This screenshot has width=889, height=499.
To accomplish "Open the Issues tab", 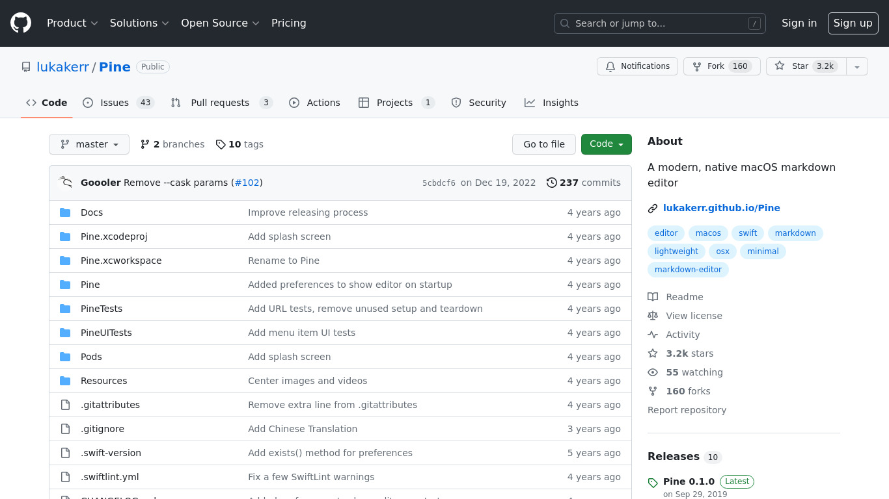I will (x=118, y=103).
